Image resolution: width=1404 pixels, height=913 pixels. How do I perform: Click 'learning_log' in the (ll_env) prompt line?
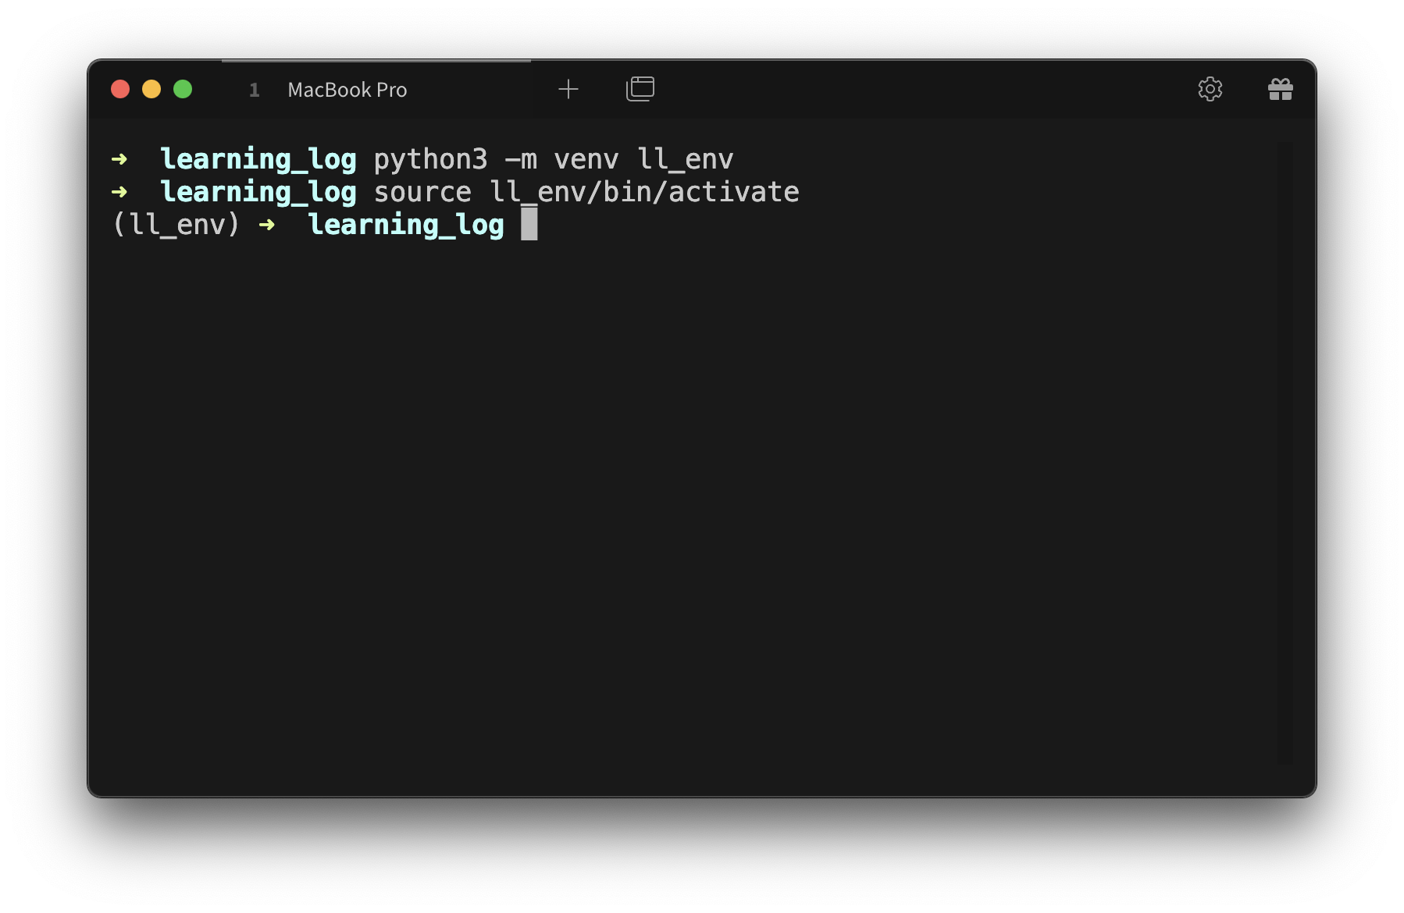click(x=406, y=225)
